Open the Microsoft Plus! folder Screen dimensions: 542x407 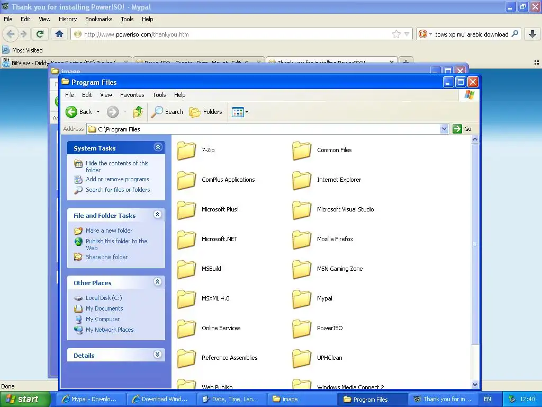[x=207, y=209]
